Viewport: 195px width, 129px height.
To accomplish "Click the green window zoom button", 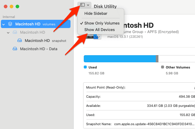I will coord(17,6).
